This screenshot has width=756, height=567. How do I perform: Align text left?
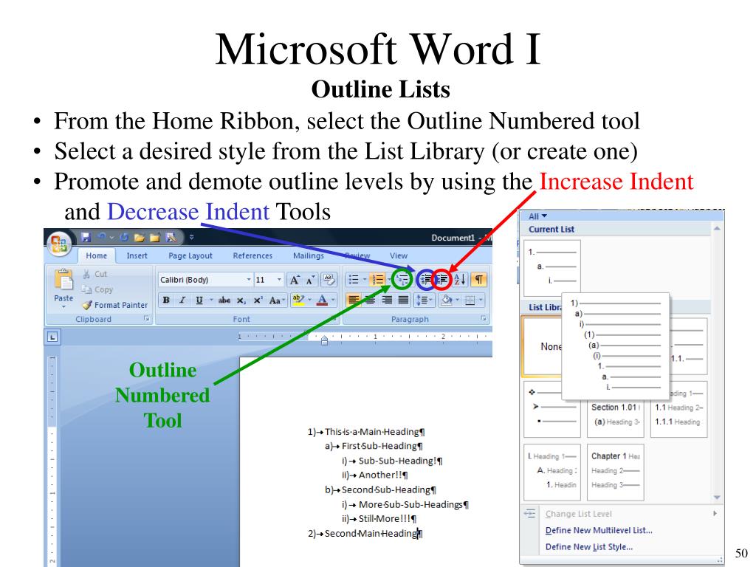tap(354, 300)
